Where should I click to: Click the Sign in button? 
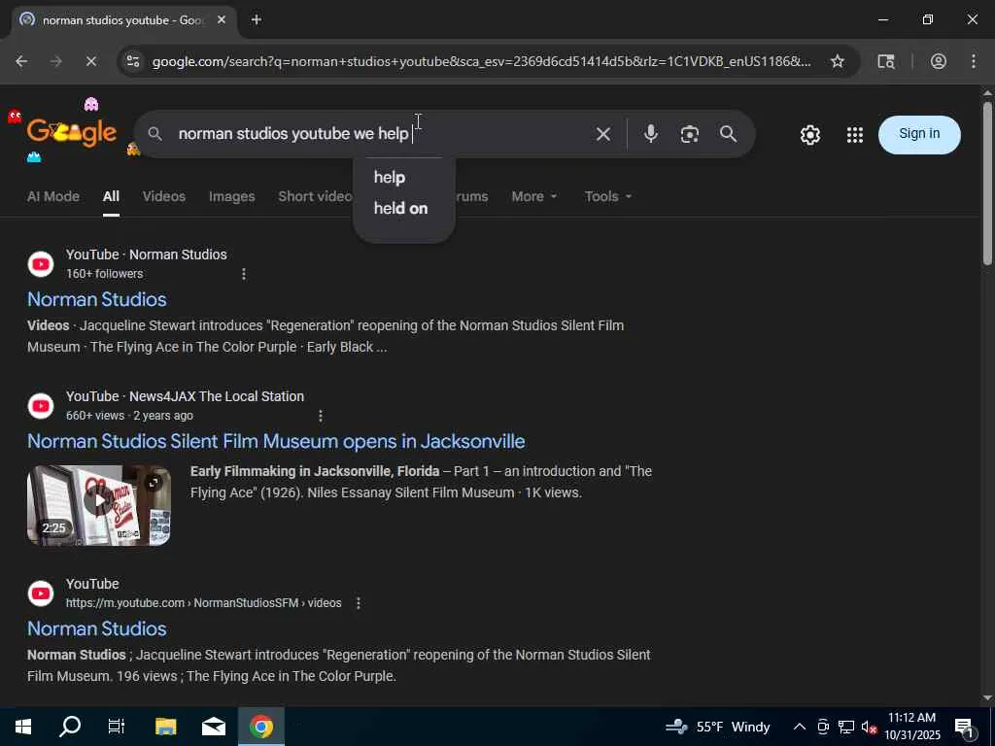coord(919,134)
